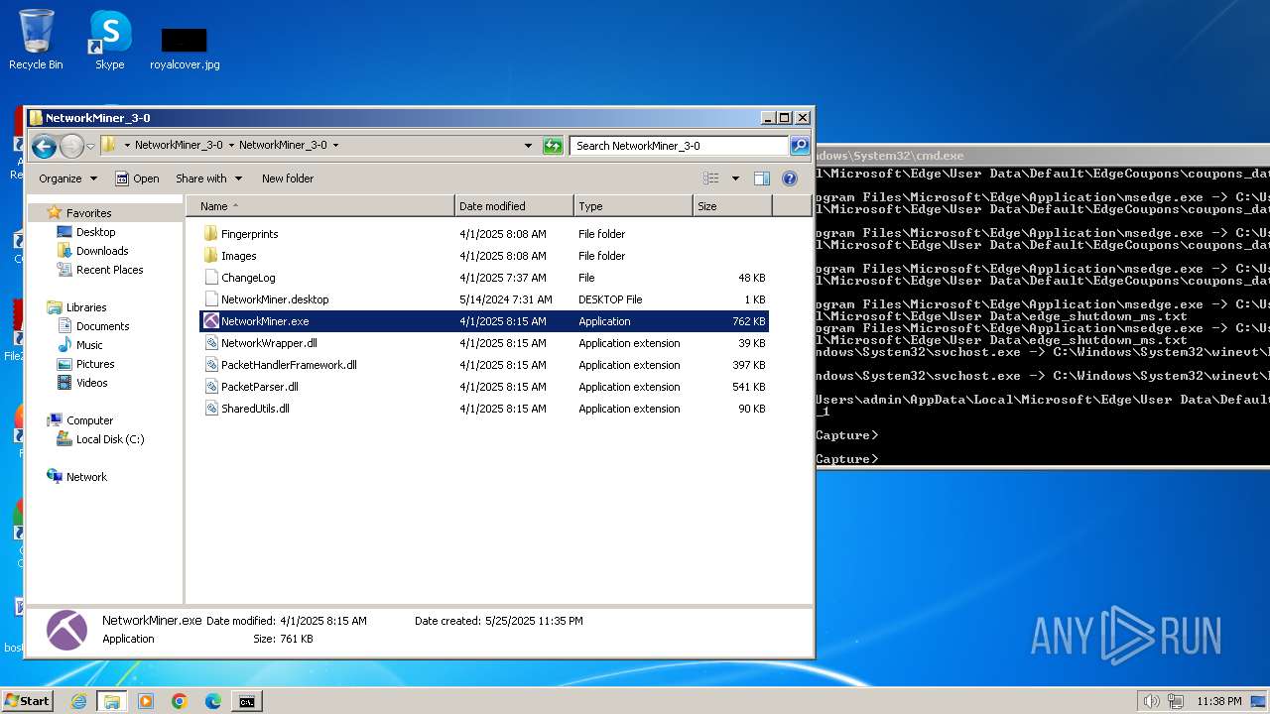Open the Documents library
Screen dimensions: 1270x714
pyautogui.click(x=102, y=326)
